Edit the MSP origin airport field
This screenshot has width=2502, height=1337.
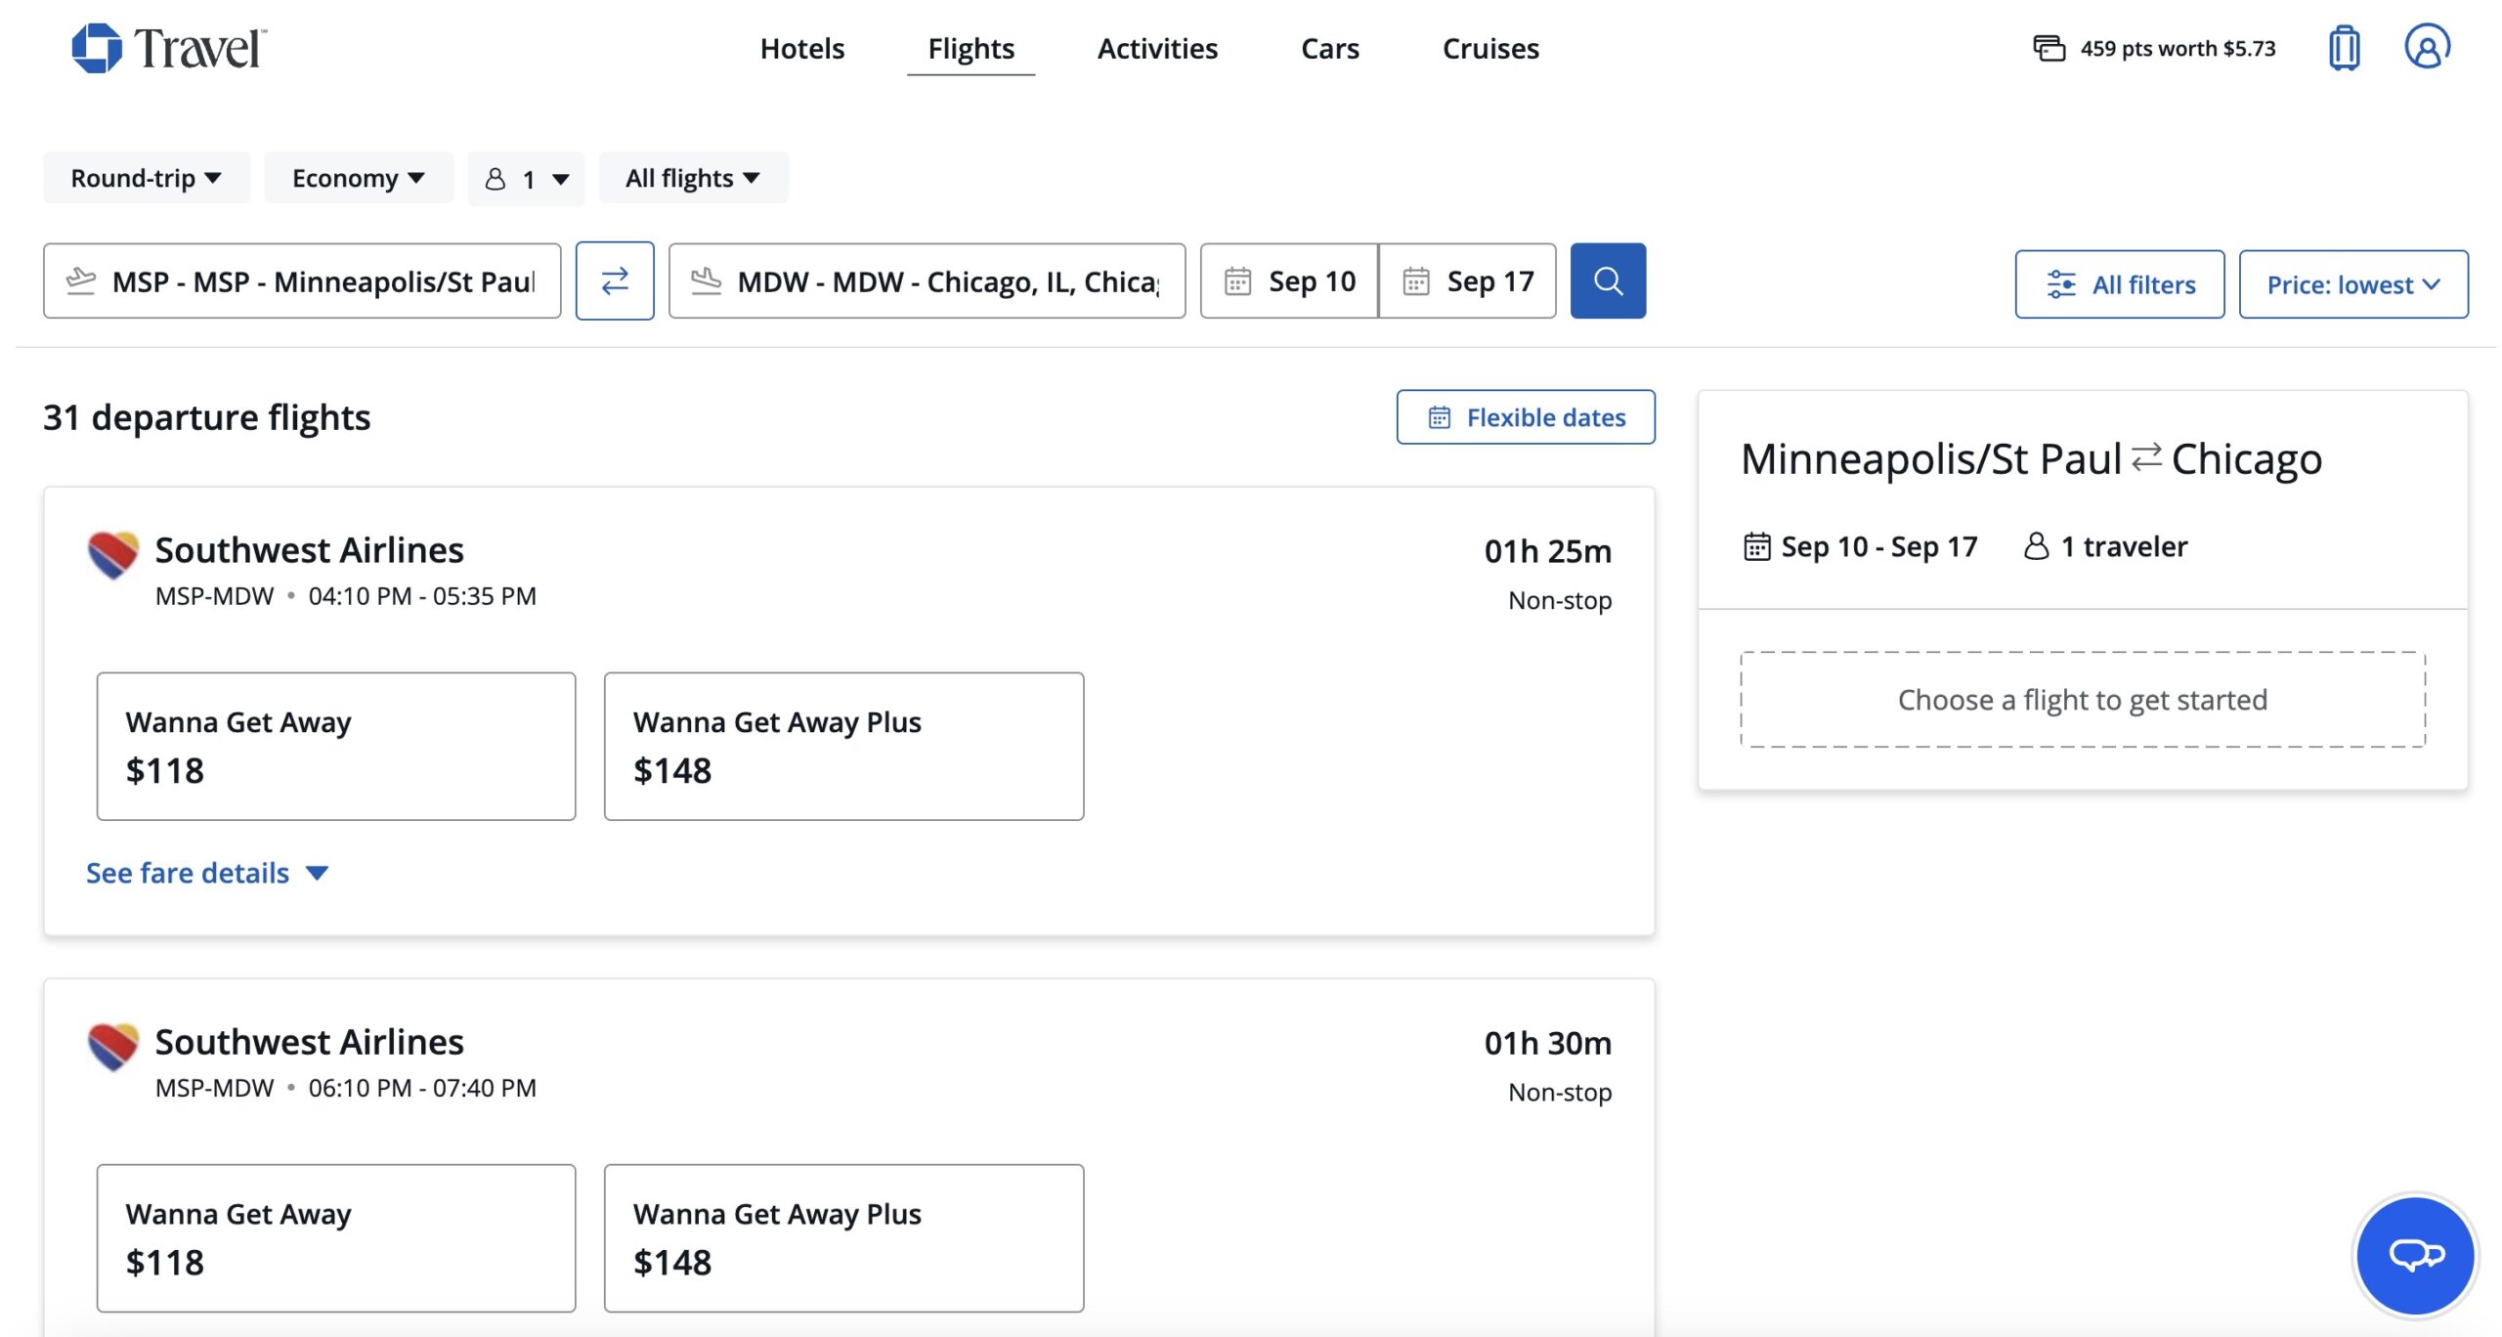click(x=302, y=280)
